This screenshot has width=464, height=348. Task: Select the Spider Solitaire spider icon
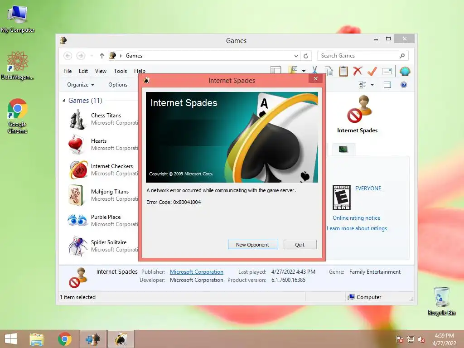click(77, 246)
